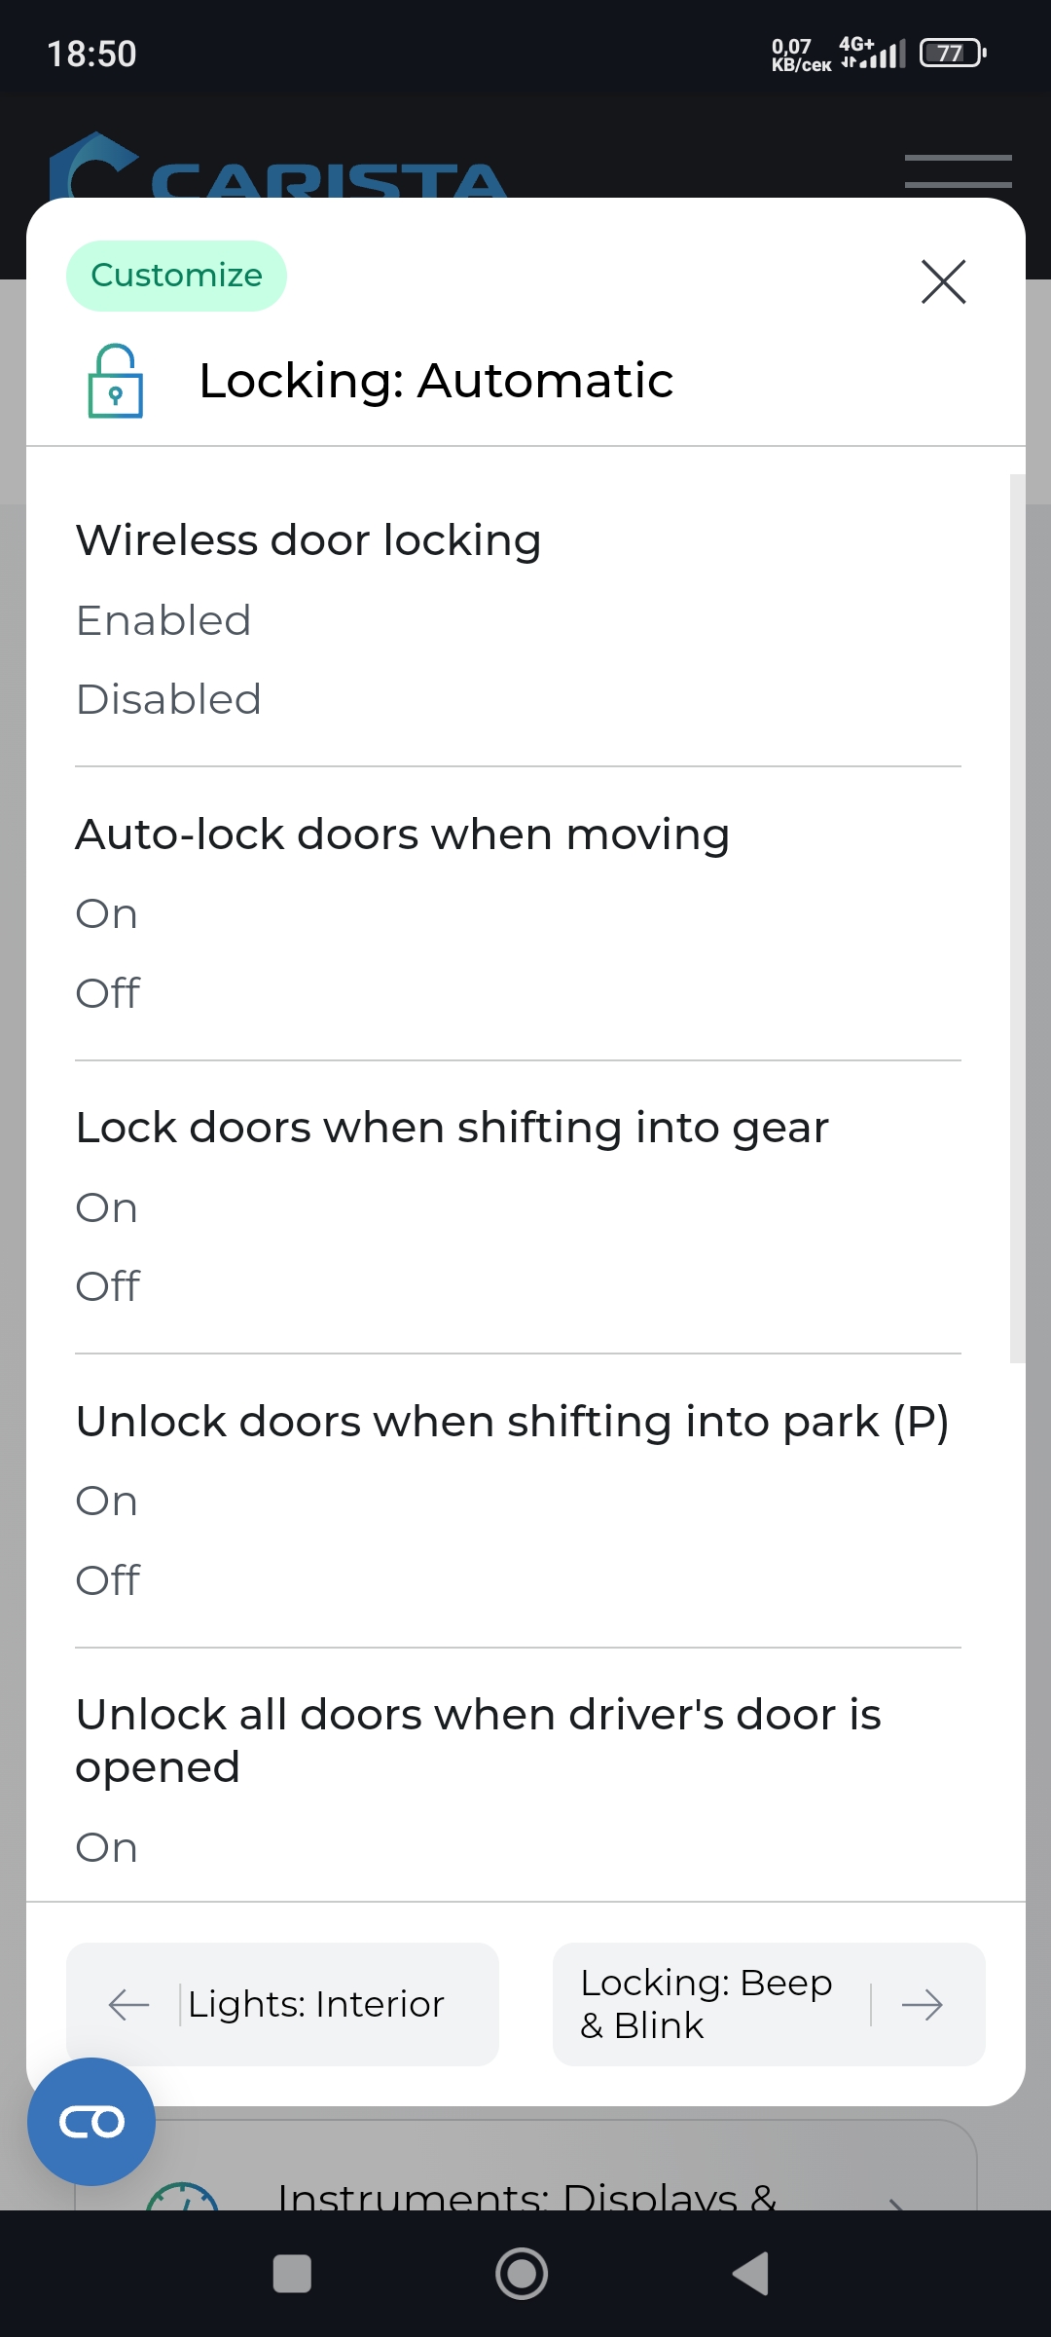This screenshot has height=2337, width=1051.
Task: Open the hamburger menu at top right
Action: pyautogui.click(x=958, y=171)
